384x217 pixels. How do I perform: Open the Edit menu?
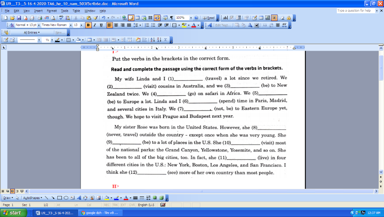pyautogui.click(x=16, y=11)
